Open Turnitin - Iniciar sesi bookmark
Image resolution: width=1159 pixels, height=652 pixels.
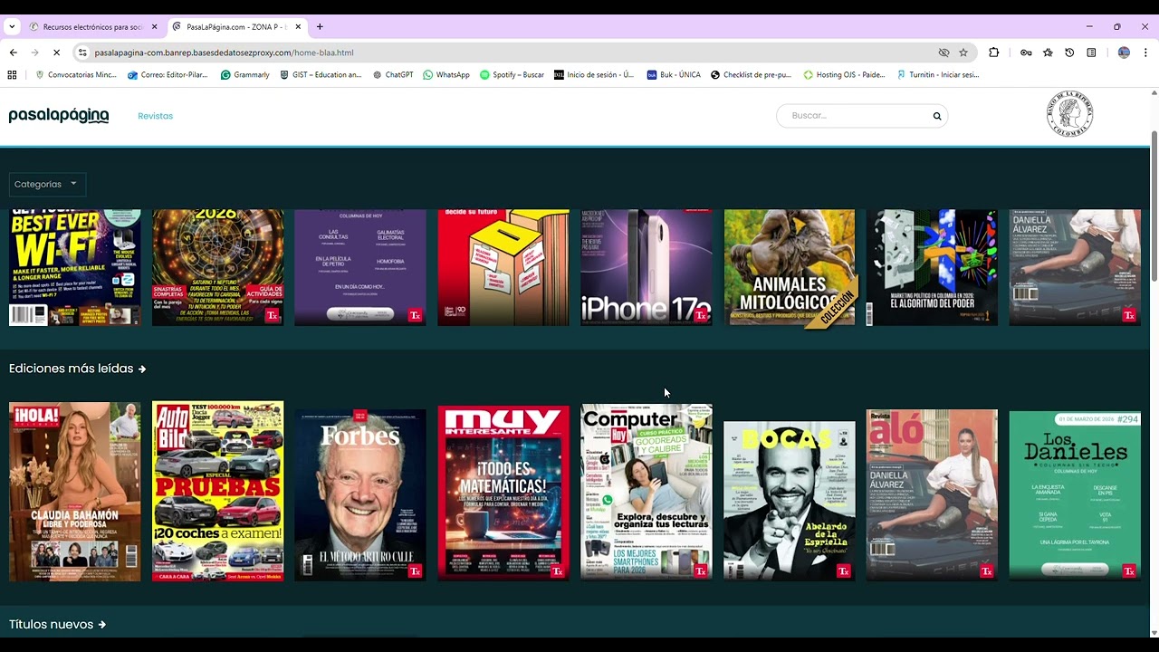[x=938, y=74]
